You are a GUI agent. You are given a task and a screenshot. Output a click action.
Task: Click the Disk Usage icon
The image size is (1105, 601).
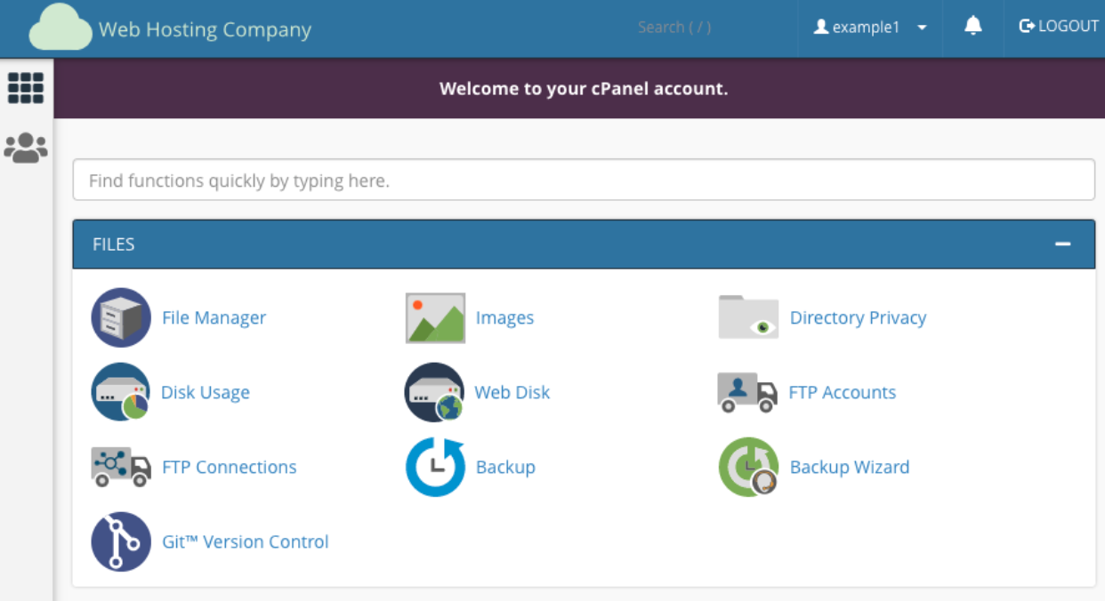coord(121,392)
